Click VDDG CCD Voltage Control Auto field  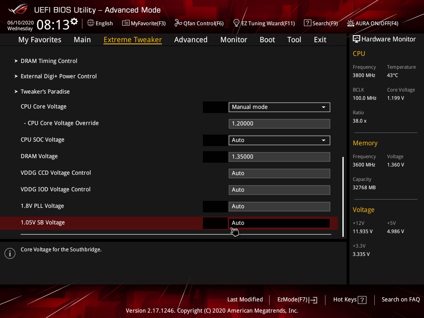tap(279, 173)
